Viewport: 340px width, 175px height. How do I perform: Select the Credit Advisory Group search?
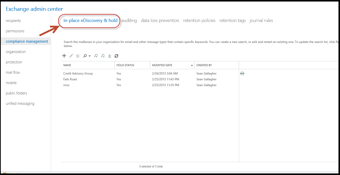150,73
